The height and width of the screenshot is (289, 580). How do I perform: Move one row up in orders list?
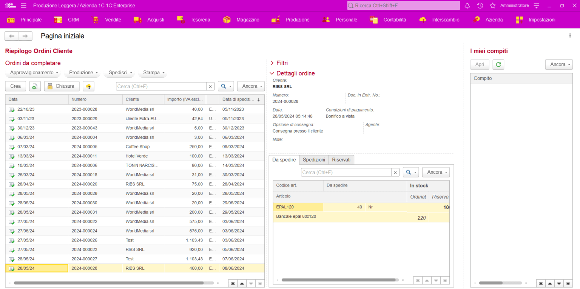coord(242,283)
